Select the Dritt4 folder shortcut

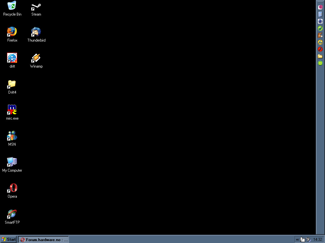12,87
